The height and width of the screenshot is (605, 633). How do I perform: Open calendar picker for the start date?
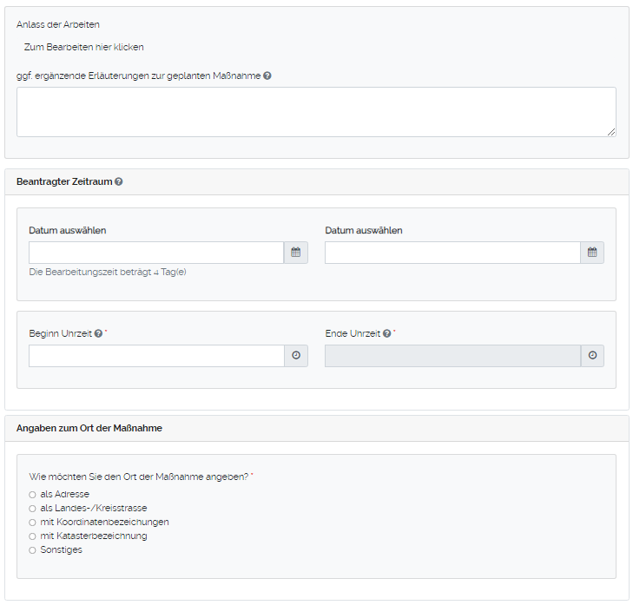click(x=295, y=253)
